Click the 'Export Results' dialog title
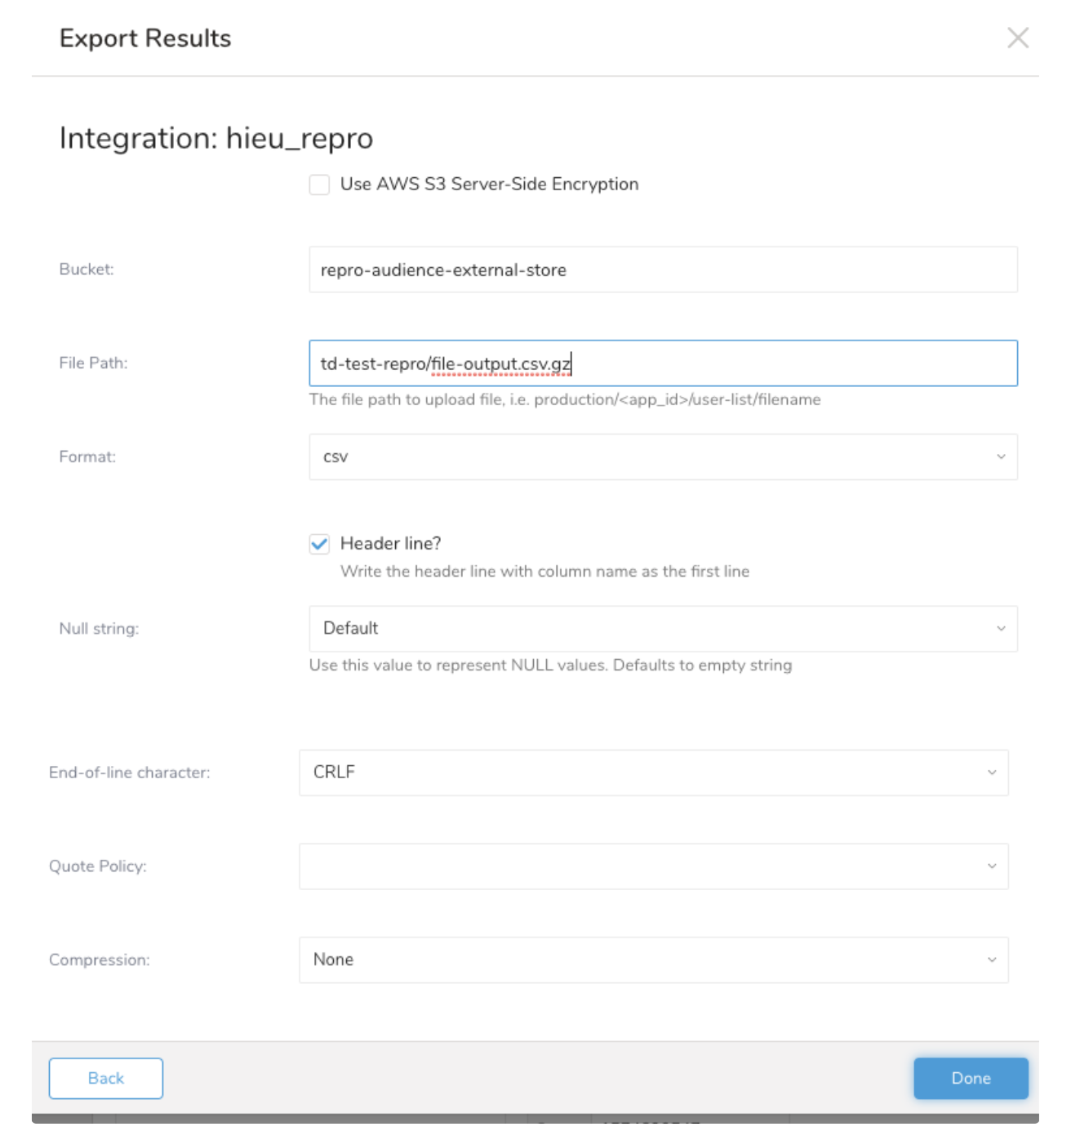Screen dimensions: 1071x1140 pyautogui.click(x=145, y=38)
